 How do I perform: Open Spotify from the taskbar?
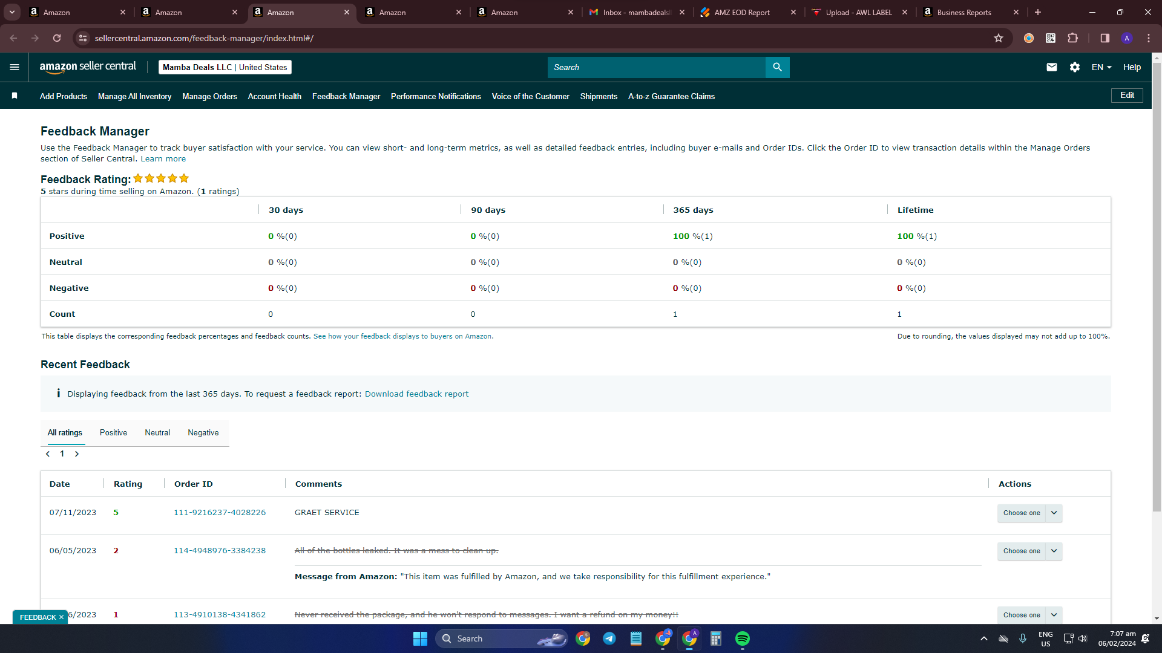tap(743, 638)
